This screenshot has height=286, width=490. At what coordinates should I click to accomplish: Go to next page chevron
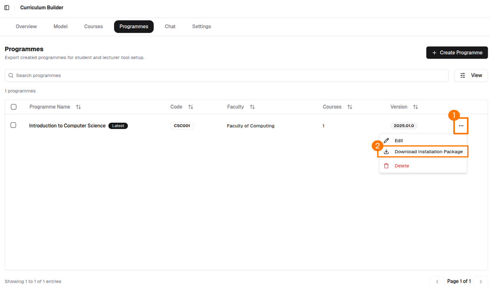coord(481,281)
